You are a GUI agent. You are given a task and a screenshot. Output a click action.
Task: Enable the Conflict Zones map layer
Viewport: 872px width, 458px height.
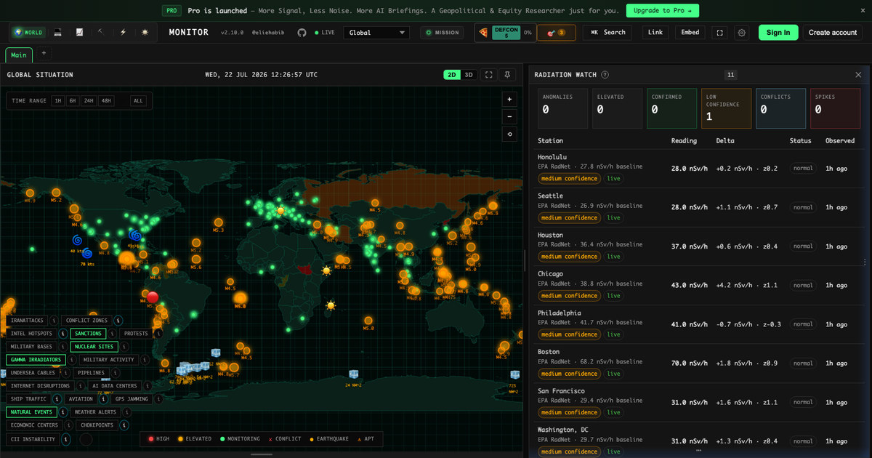86,321
